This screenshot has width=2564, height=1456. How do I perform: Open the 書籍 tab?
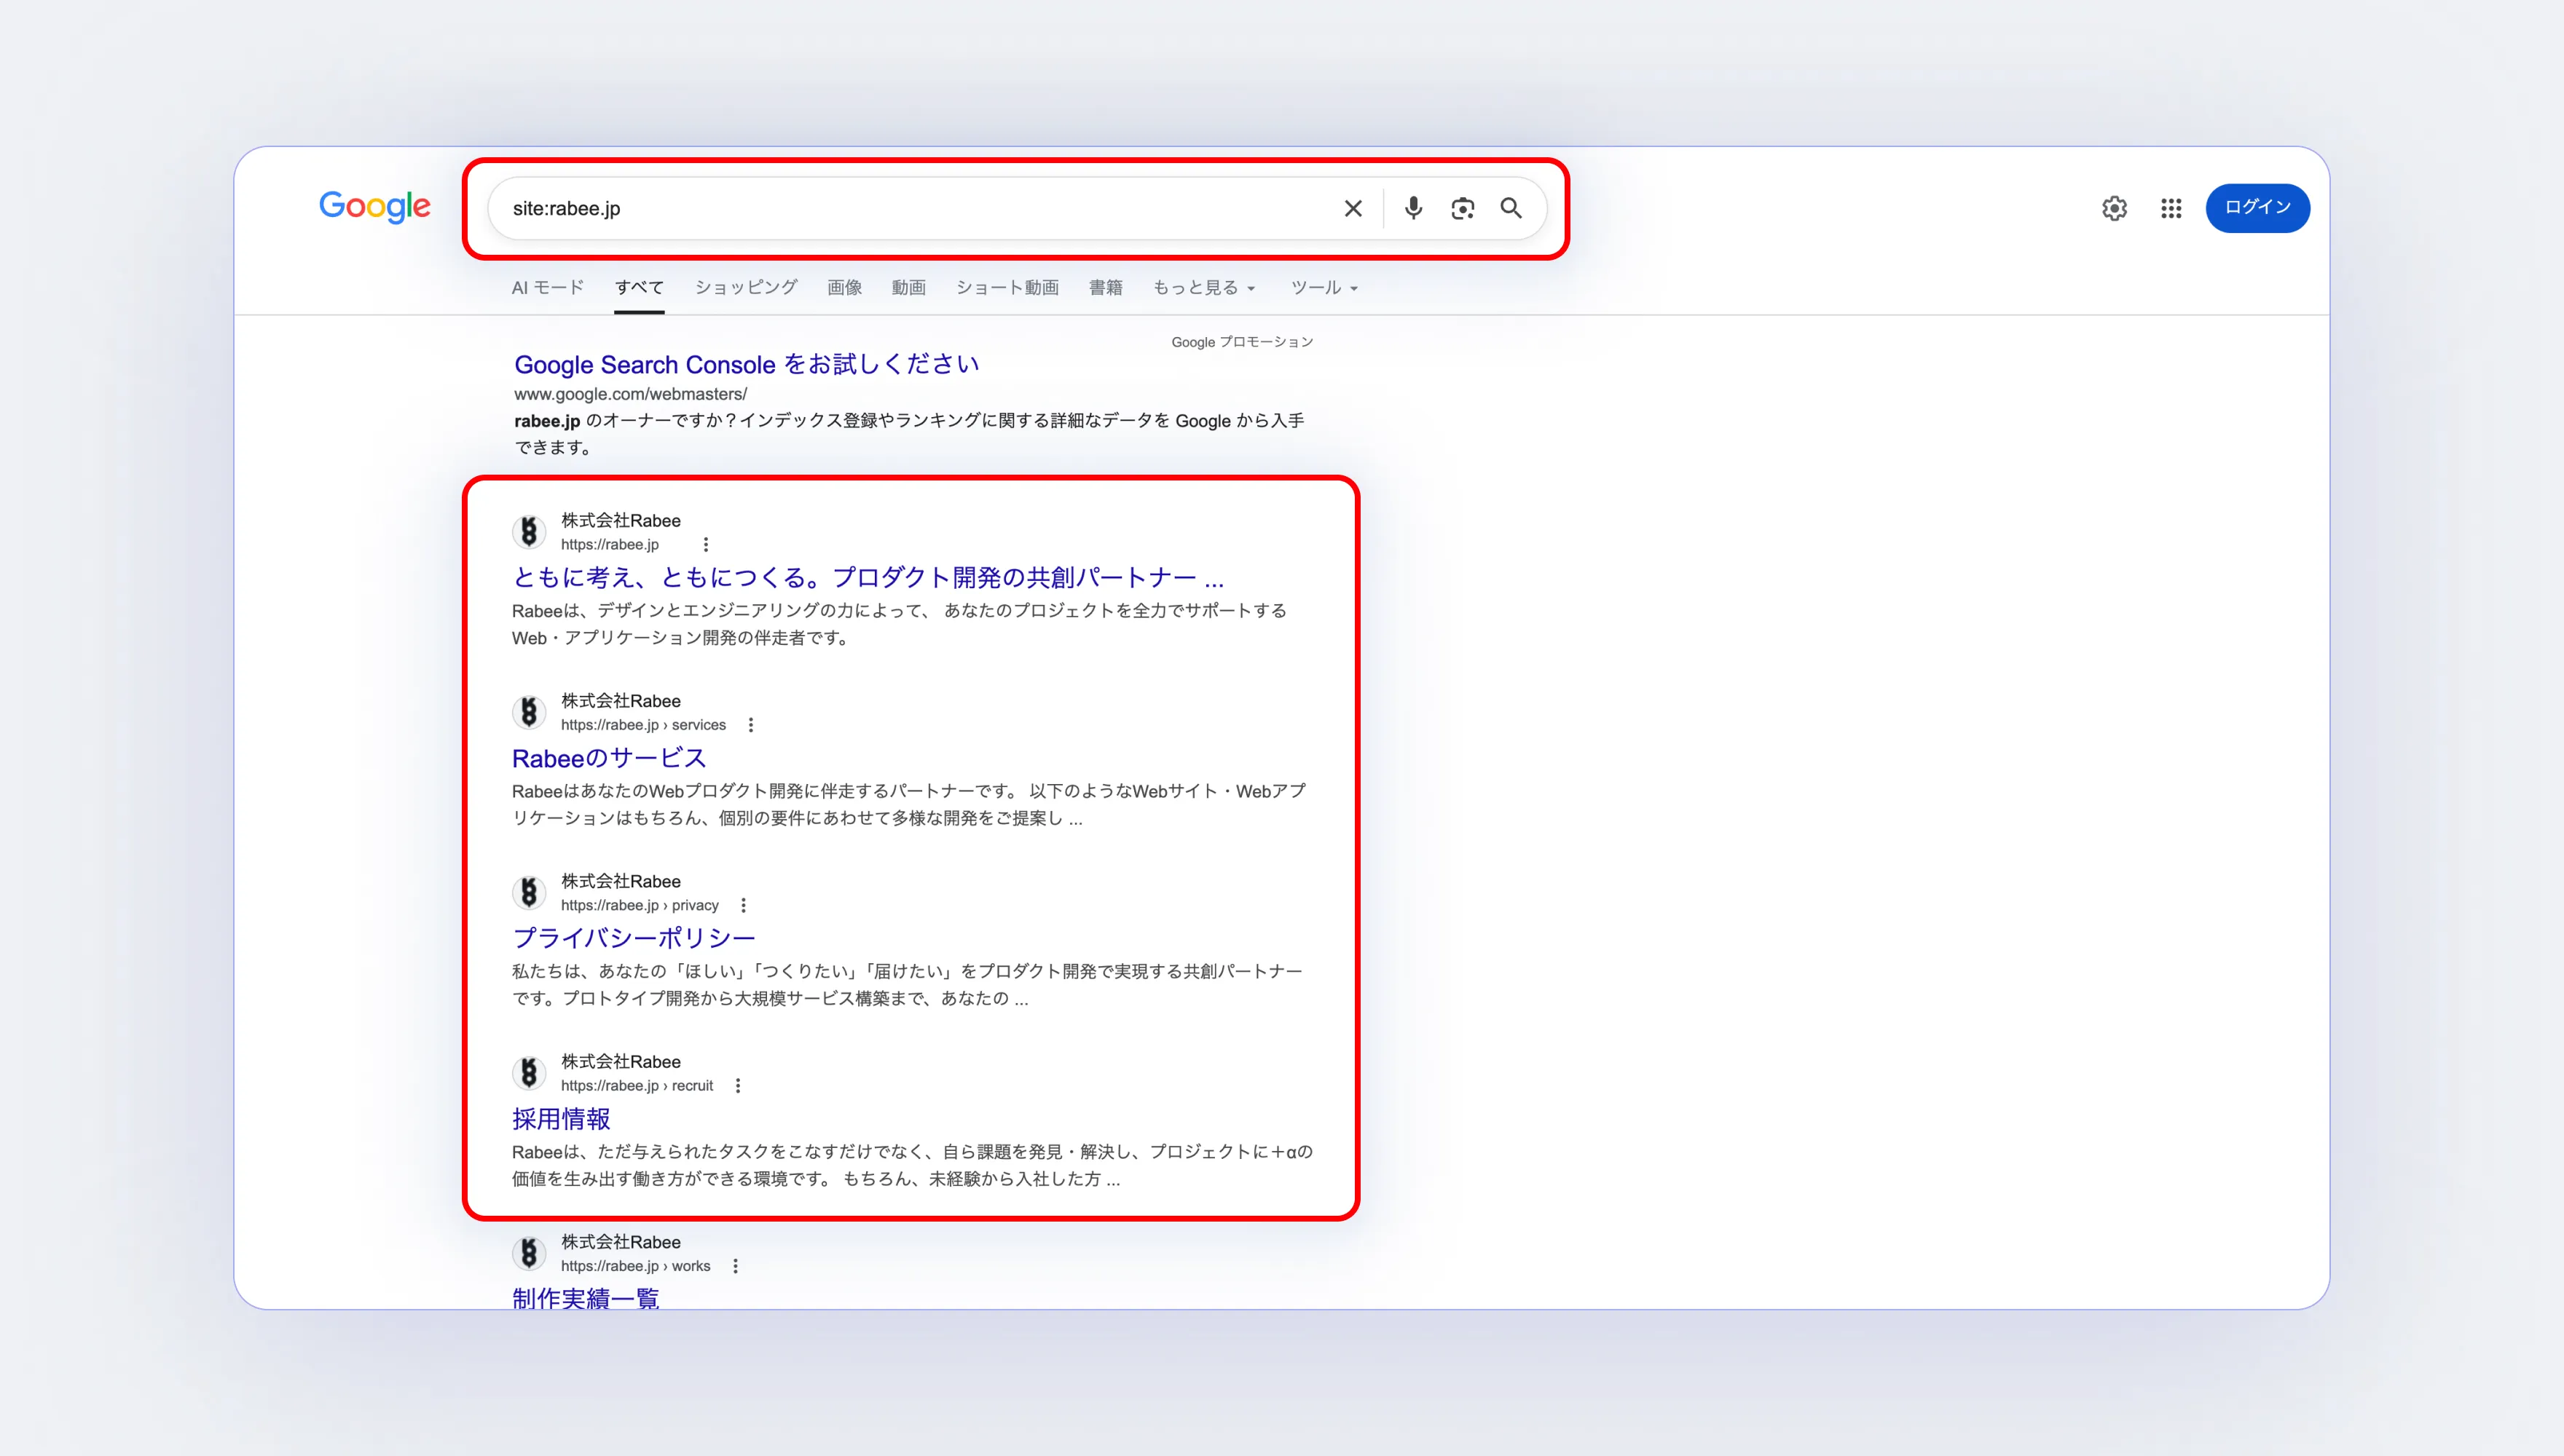(1106, 288)
